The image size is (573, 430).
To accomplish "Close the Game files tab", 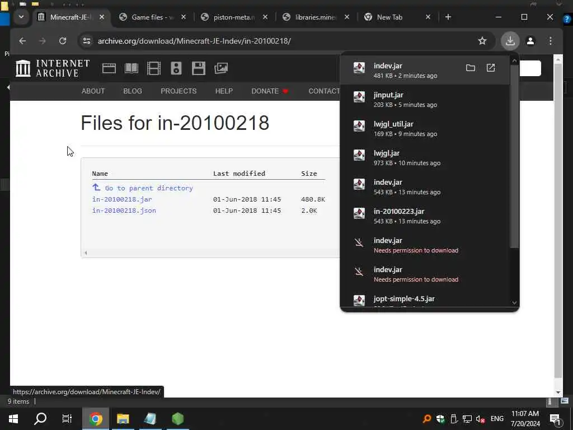I will [184, 17].
